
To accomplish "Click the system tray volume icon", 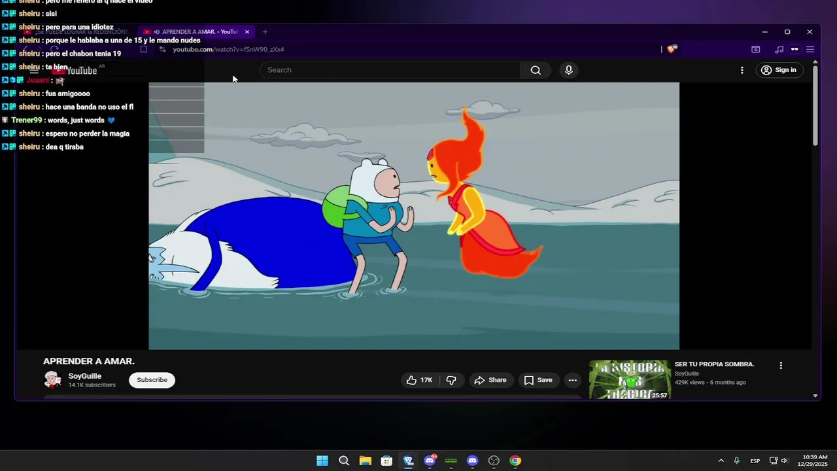I will (x=785, y=461).
